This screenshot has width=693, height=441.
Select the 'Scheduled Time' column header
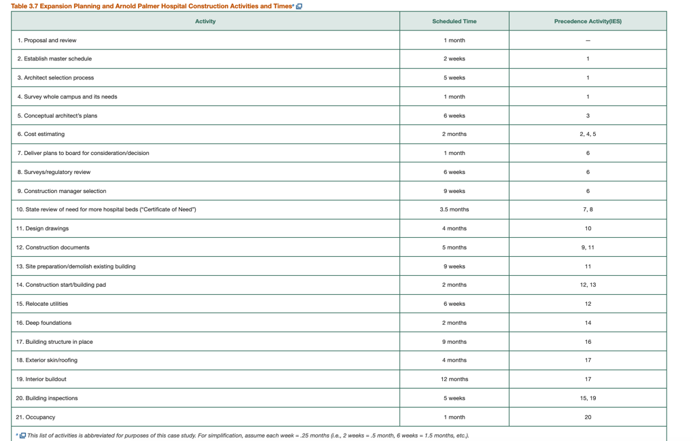pyautogui.click(x=455, y=21)
